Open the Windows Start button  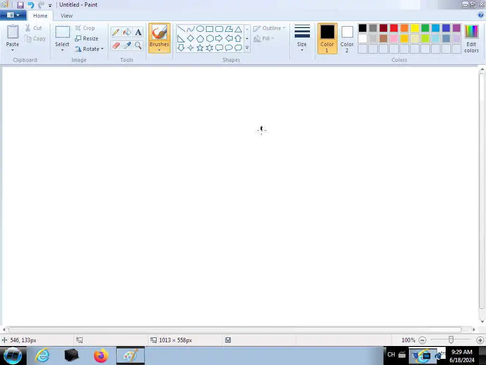click(13, 355)
